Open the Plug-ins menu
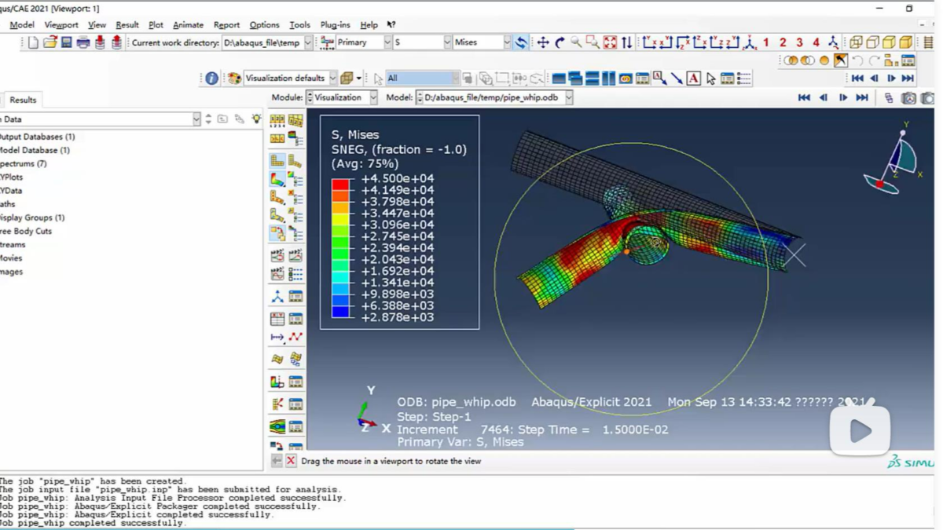943x530 pixels. 335,25
